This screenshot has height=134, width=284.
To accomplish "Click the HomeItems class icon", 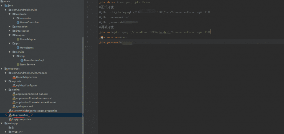I will click(18, 48).
